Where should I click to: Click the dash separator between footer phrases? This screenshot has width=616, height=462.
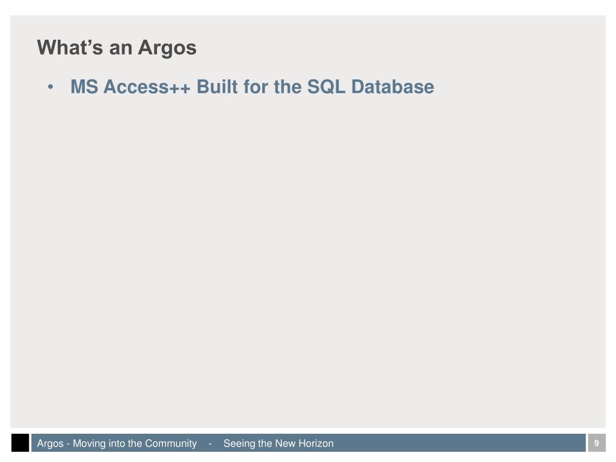tap(210, 444)
